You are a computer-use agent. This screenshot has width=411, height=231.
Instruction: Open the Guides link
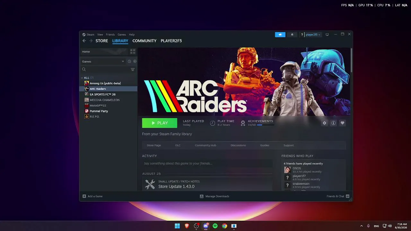(x=265, y=145)
